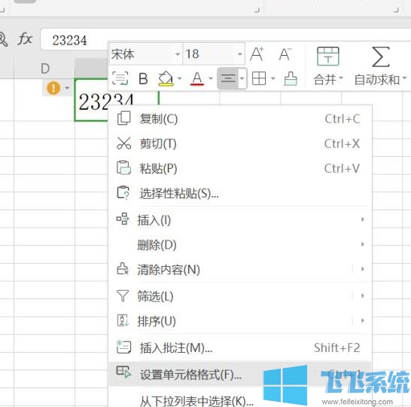Click the borders grid icon

click(259, 78)
